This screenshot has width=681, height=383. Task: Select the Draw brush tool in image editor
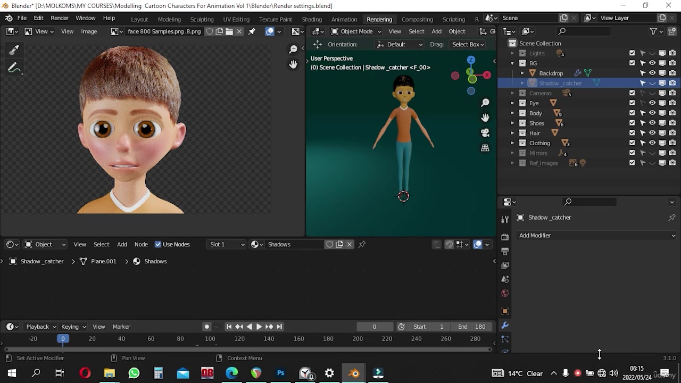[x=14, y=50]
